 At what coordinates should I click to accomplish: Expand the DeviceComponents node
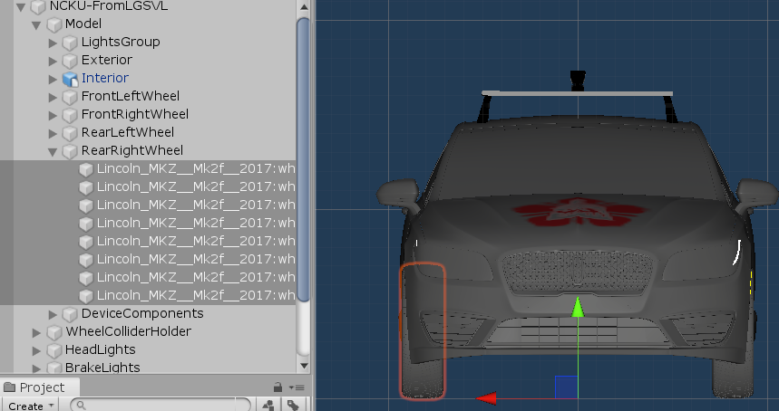pos(53,314)
